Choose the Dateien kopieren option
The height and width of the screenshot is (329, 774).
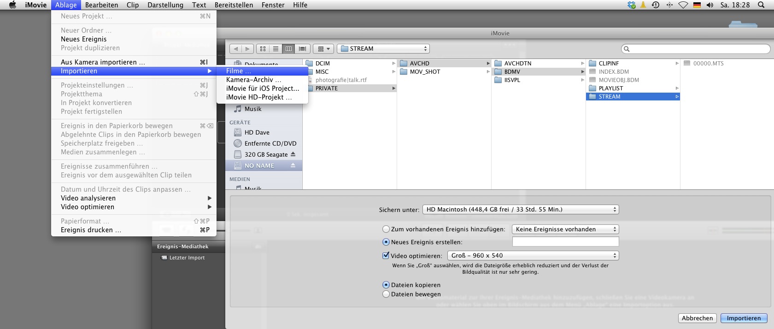click(x=386, y=285)
